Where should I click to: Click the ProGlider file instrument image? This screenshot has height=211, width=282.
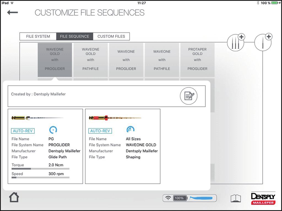point(37,118)
